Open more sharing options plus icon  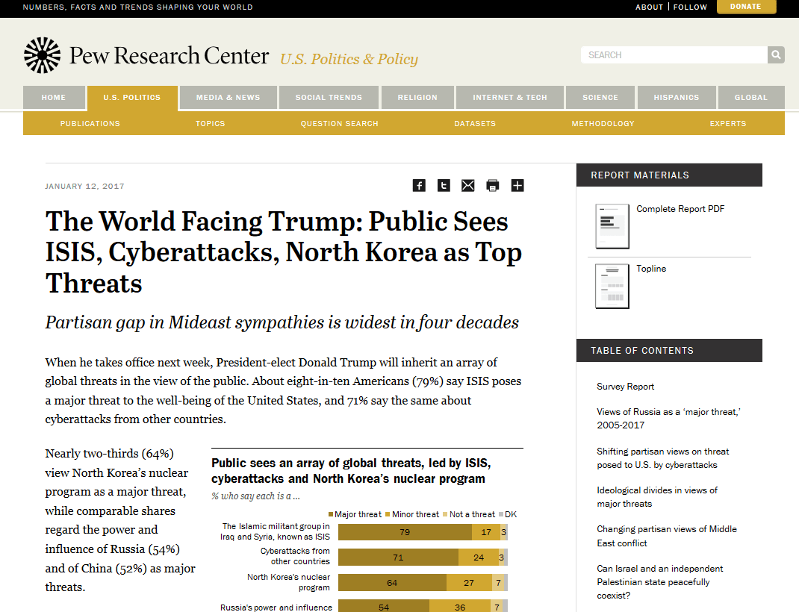(x=517, y=185)
